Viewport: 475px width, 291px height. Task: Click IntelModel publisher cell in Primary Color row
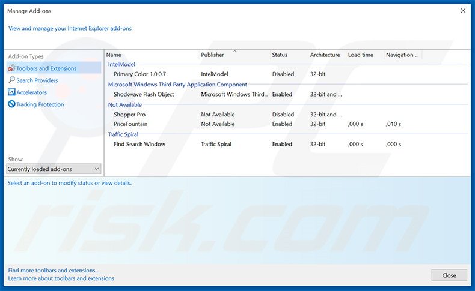coord(215,74)
